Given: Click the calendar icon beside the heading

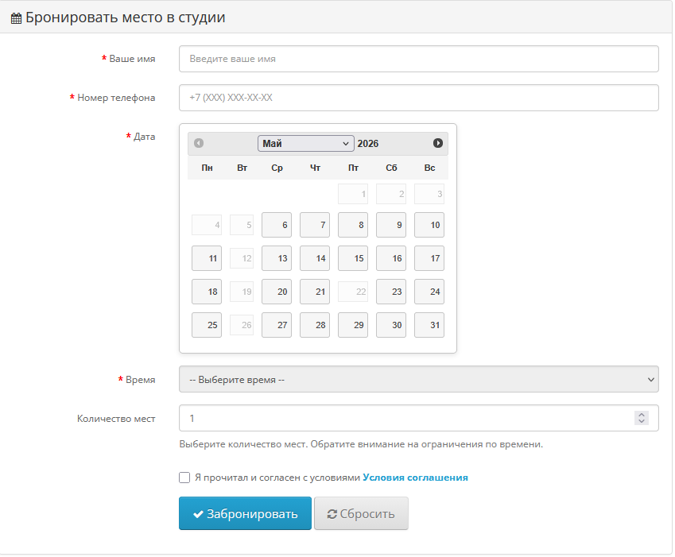Looking at the screenshot, I should (16, 18).
